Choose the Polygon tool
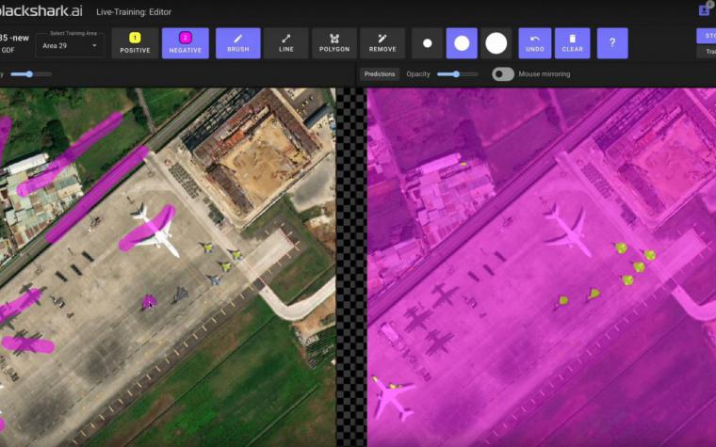 tap(334, 43)
